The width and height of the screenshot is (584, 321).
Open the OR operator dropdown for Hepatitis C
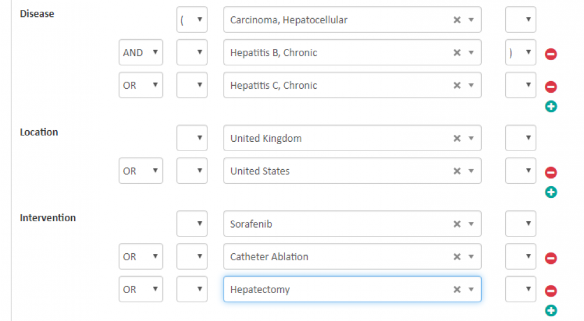pyautogui.click(x=141, y=85)
